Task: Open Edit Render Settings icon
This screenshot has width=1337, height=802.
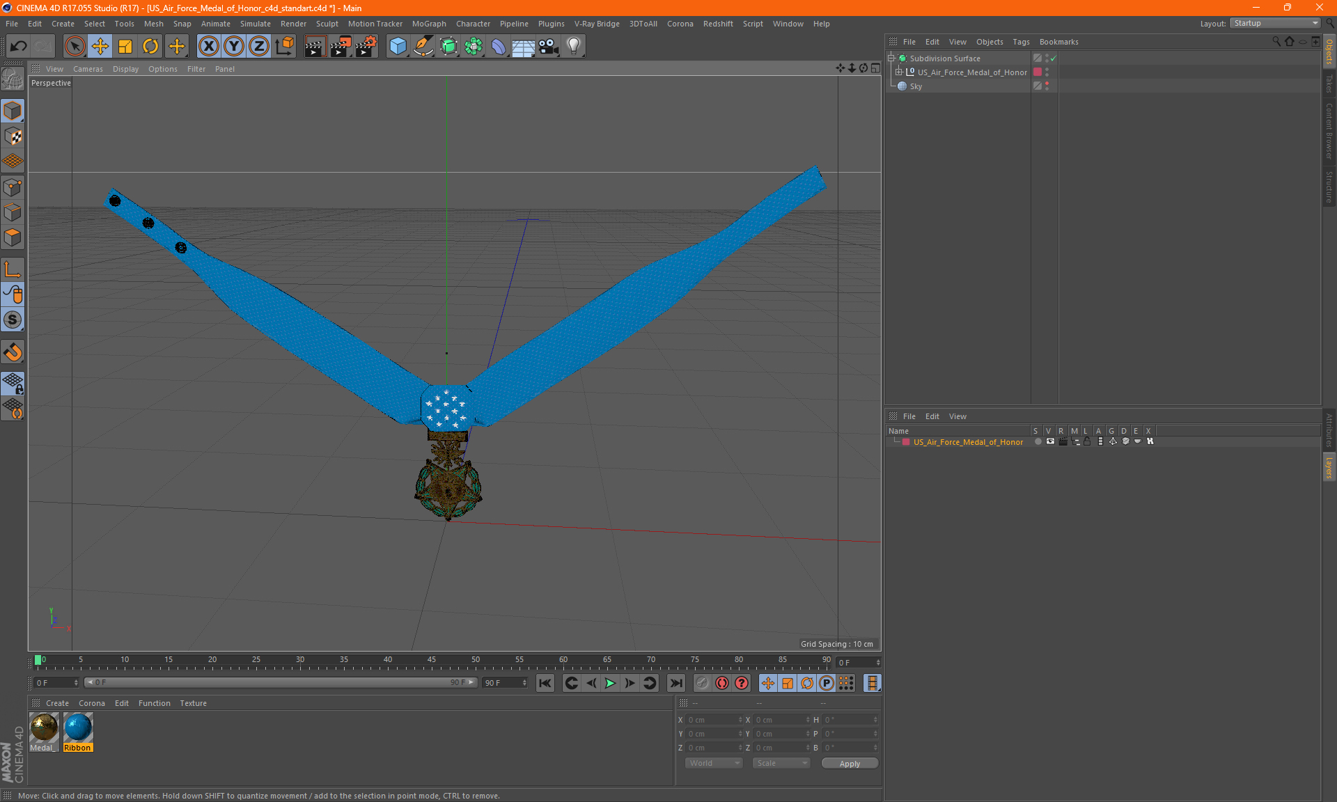Action: (366, 47)
